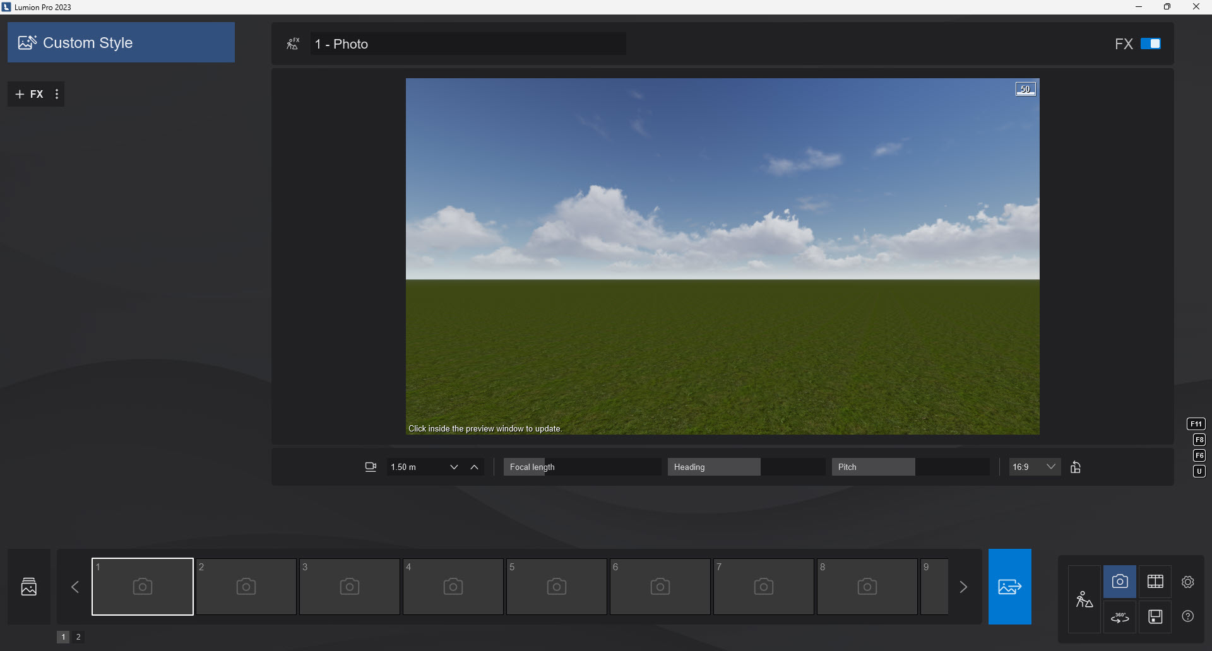Switch to photo page 2
The height and width of the screenshot is (651, 1212).
78,637
